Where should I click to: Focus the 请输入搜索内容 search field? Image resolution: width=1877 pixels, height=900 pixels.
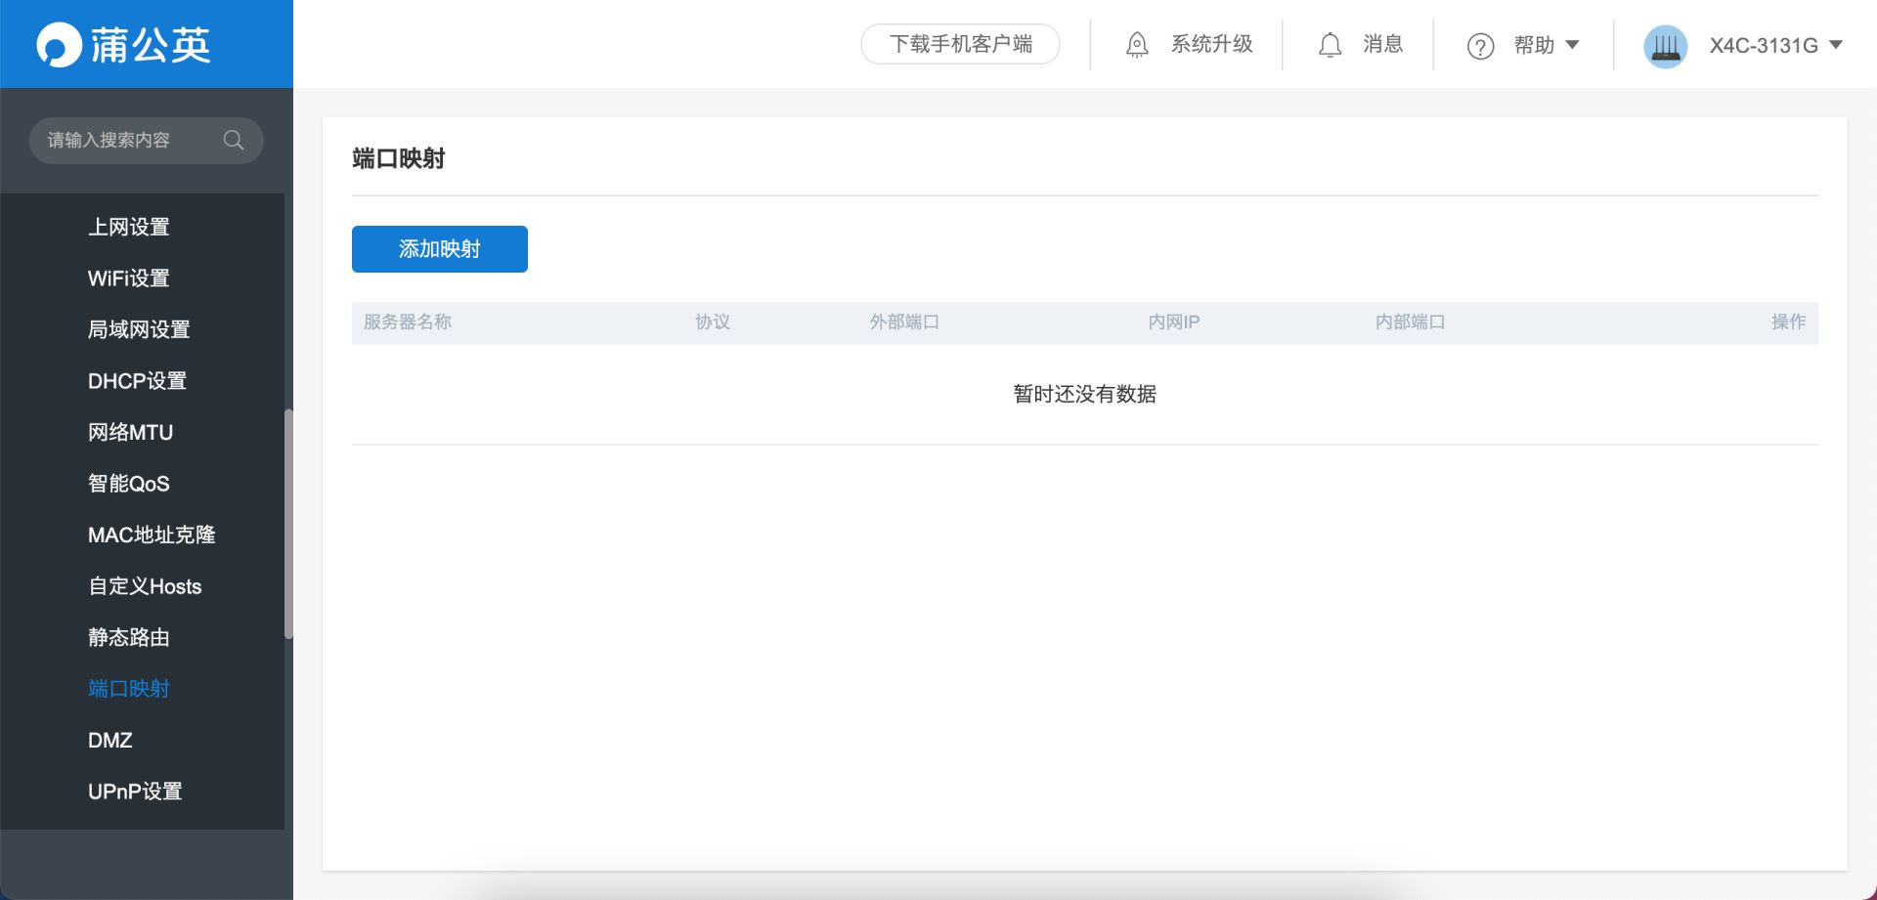[147, 141]
